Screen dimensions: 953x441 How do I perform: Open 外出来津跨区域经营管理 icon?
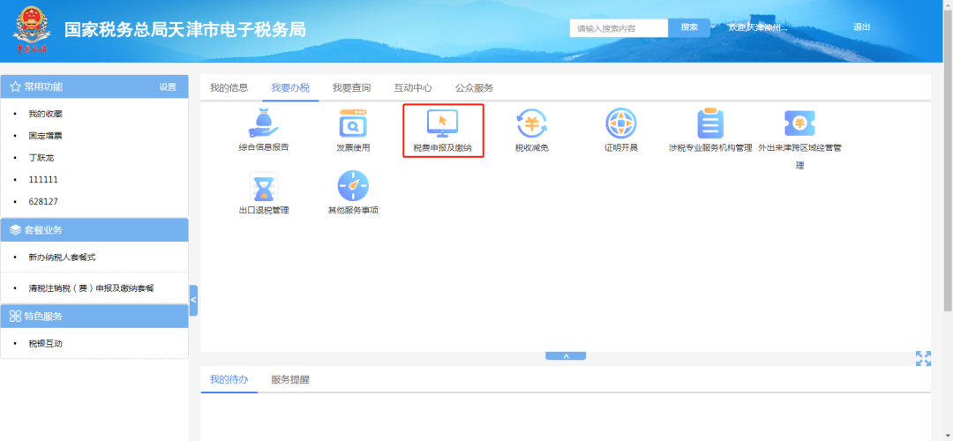coord(799,123)
